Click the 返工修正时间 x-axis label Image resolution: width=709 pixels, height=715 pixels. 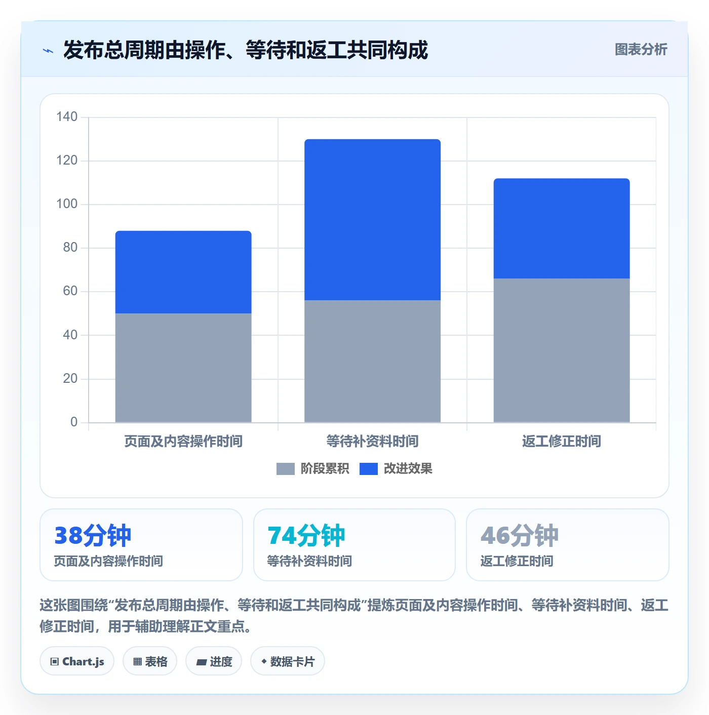[562, 442]
